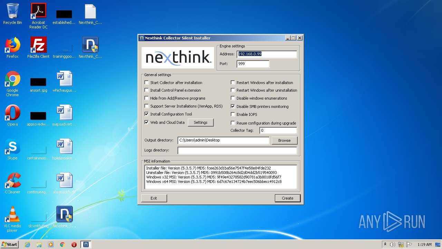Check Restart Windows after uninstallation
This screenshot has width=442, height=249.
[x=233, y=90]
